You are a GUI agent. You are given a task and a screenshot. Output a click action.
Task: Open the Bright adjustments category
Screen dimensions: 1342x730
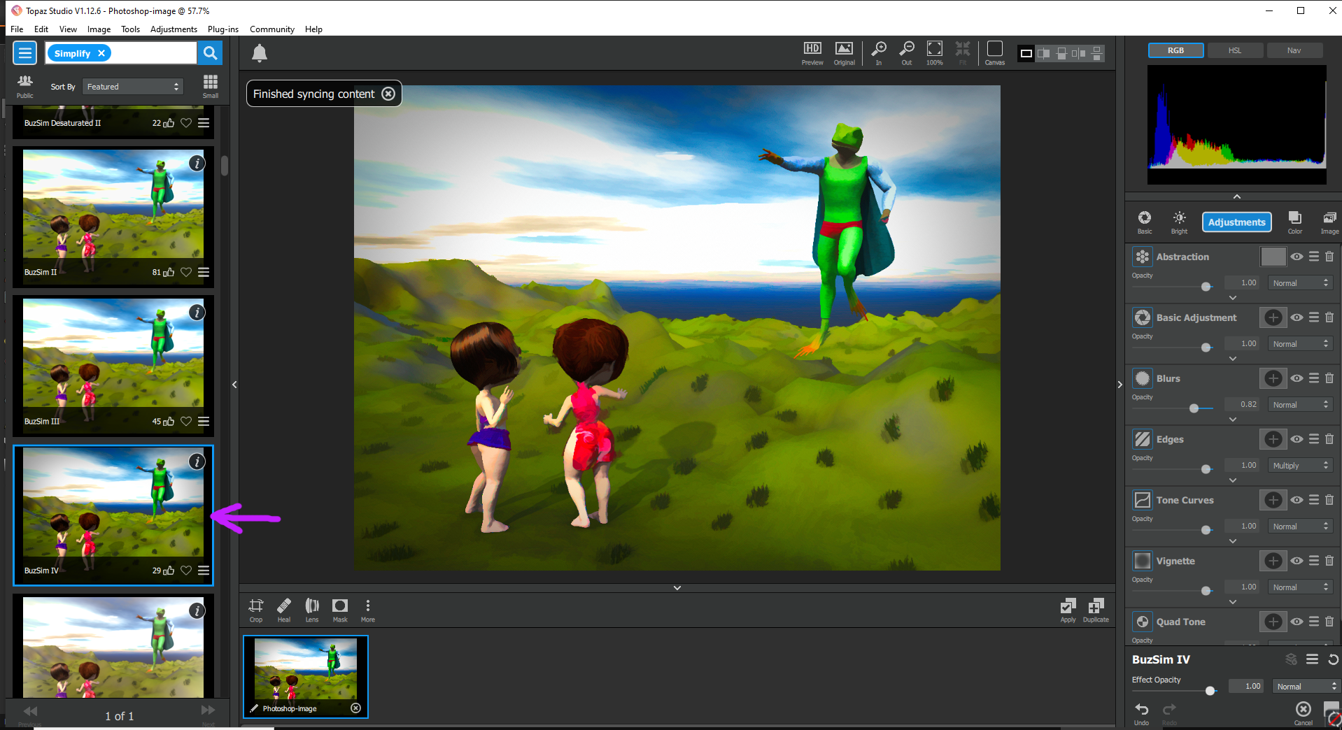1180,222
